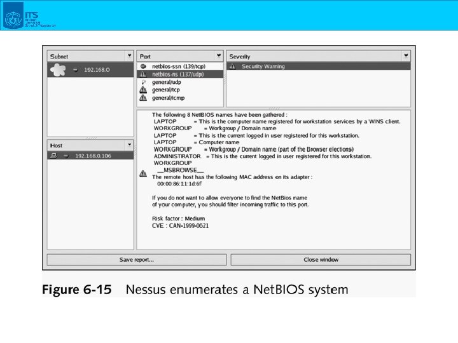
Task: Click the CVE : CAN-1999-0621 line
Action: click(x=180, y=225)
